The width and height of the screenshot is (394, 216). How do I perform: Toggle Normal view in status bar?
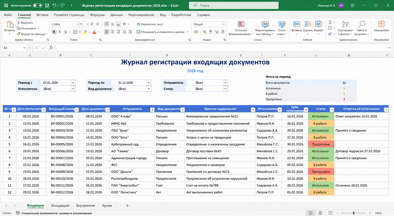point(311,213)
